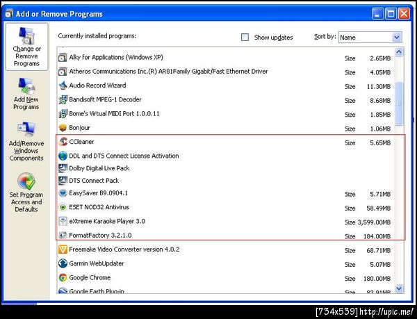This screenshot has width=417, height=319.
Task: Click the 180.00MB size of Google Chrome
Action: pyautogui.click(x=377, y=279)
